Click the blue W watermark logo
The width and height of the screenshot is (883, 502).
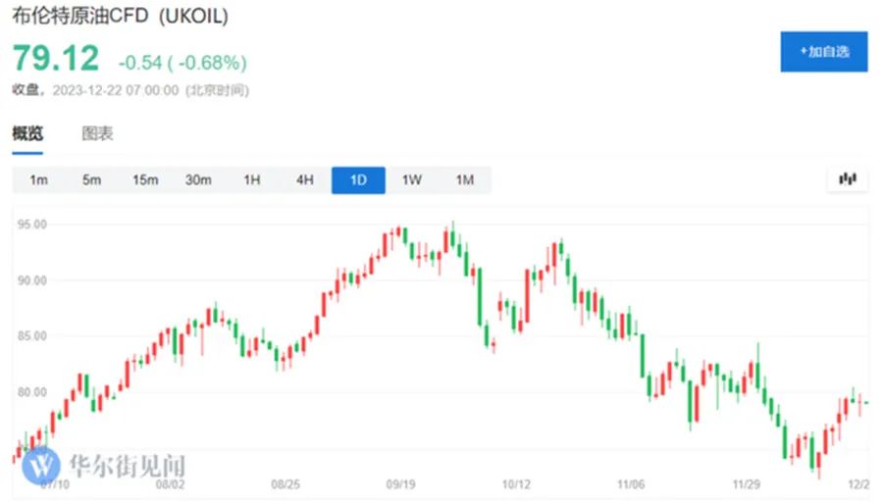tap(41, 466)
